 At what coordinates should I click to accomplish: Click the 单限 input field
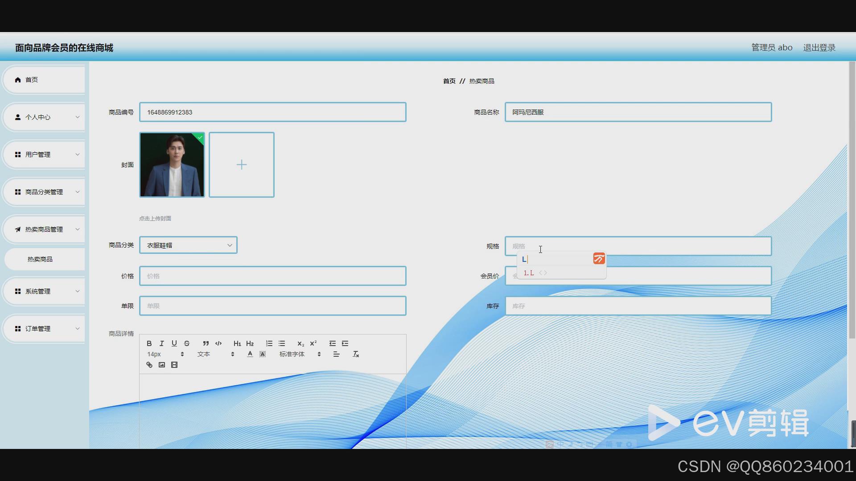click(x=273, y=306)
